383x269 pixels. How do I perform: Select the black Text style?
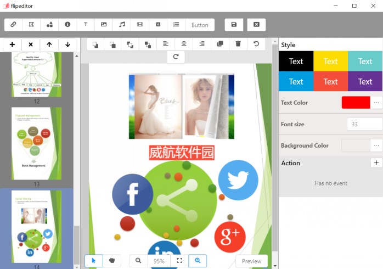coord(296,61)
